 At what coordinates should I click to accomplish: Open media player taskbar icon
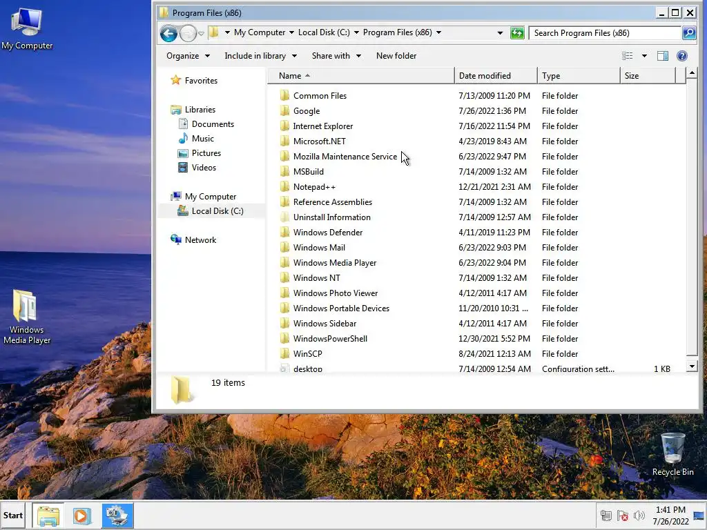pos(82,516)
